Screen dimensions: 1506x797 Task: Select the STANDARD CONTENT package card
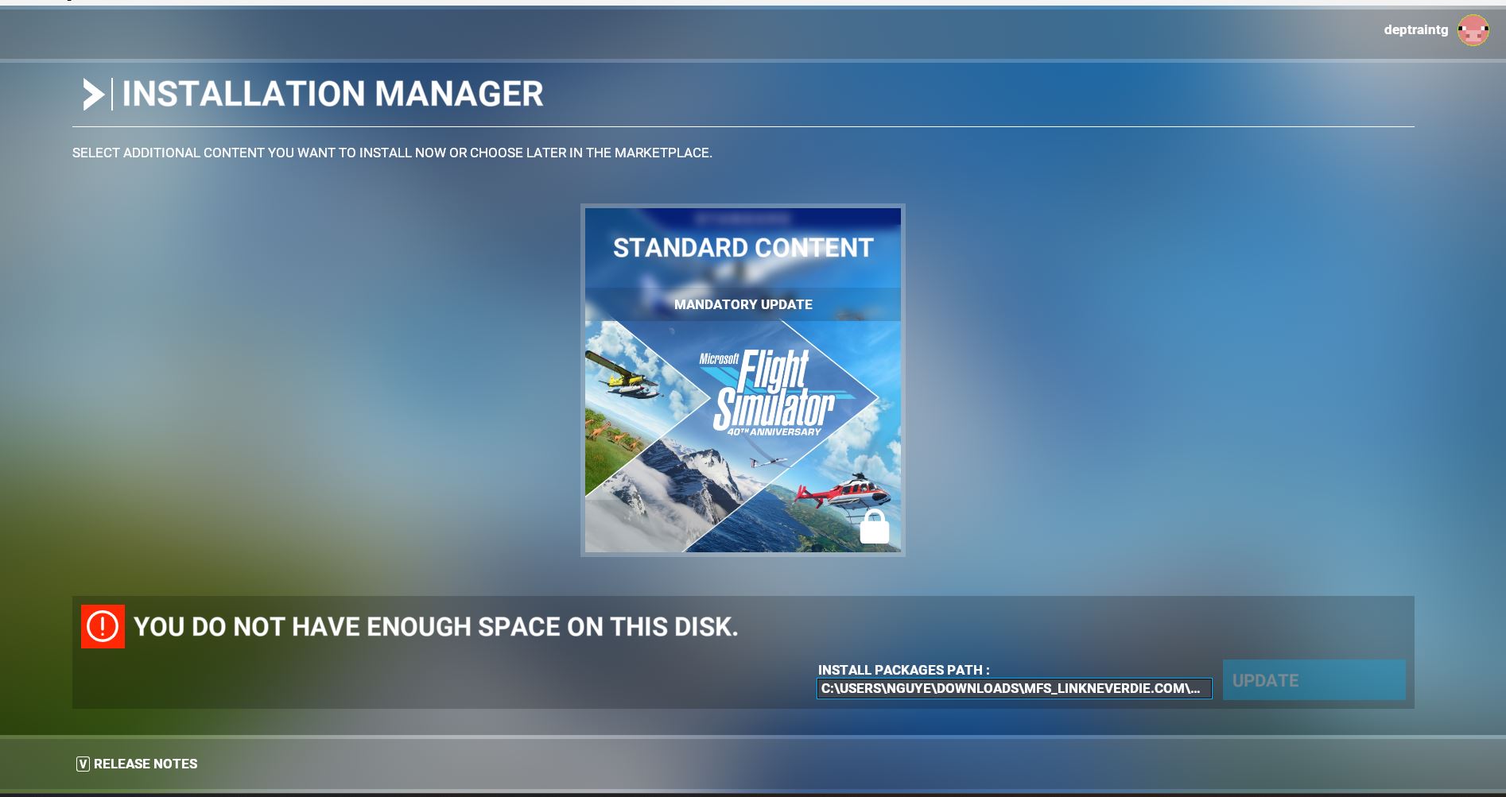pyautogui.click(x=742, y=380)
